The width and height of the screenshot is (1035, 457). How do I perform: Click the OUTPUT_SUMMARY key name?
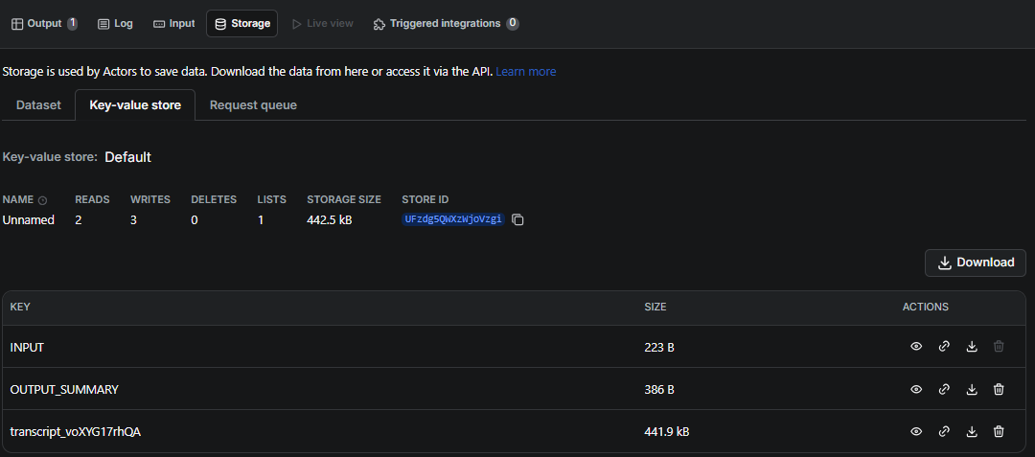coord(64,389)
